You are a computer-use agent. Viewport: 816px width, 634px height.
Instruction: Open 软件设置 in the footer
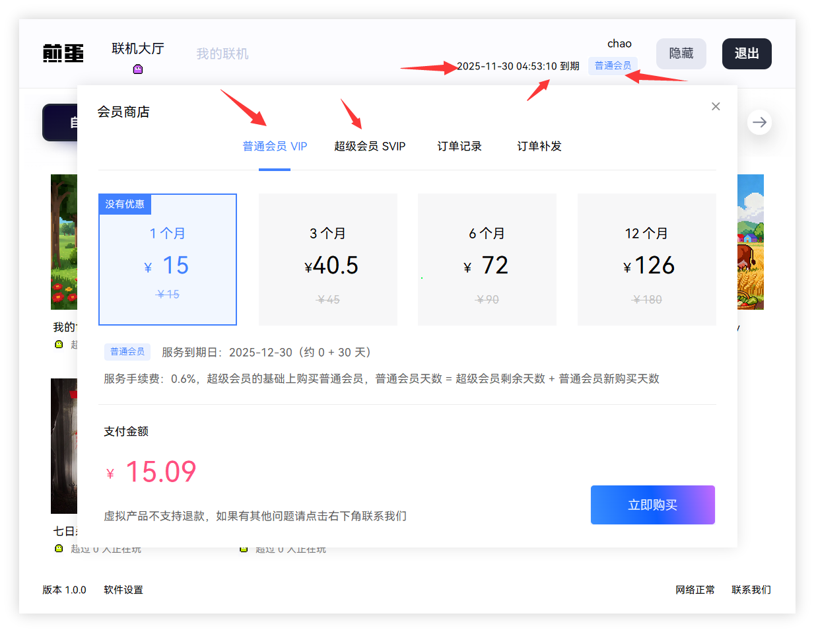click(x=123, y=590)
